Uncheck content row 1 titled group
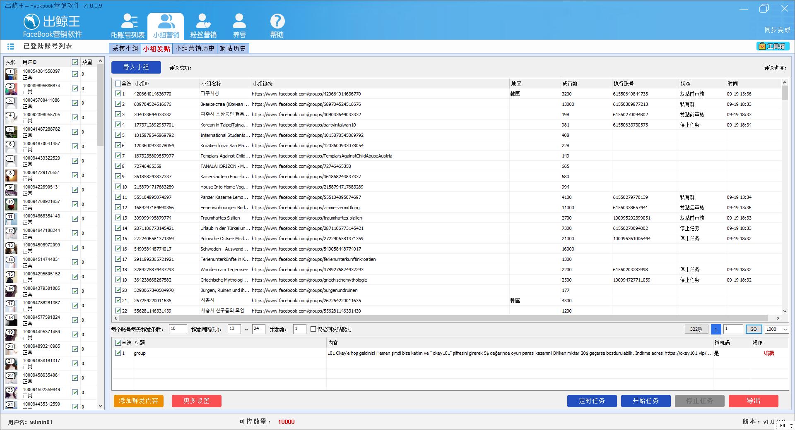795x430 pixels. (118, 353)
